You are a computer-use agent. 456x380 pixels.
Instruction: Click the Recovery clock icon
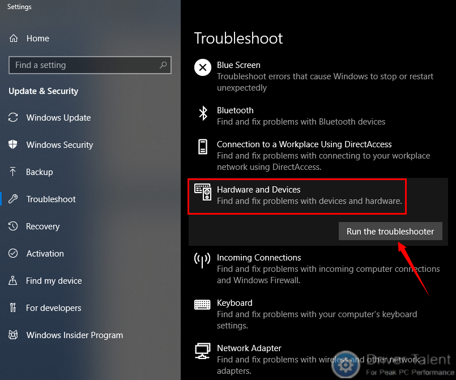13,226
